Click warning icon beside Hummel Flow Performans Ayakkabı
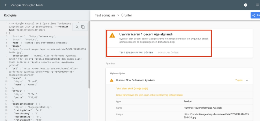This screenshot has width=260, height=121. point(112,80)
